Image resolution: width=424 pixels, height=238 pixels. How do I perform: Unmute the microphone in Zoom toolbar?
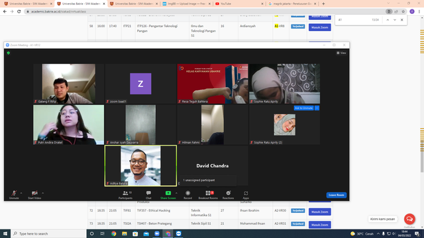pos(14,195)
